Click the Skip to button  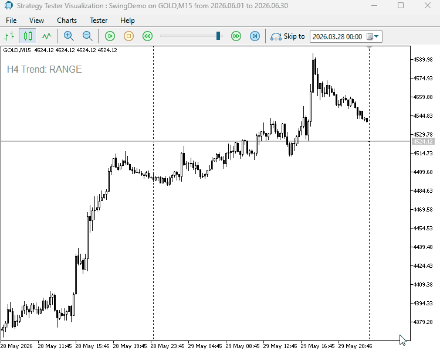coord(287,36)
